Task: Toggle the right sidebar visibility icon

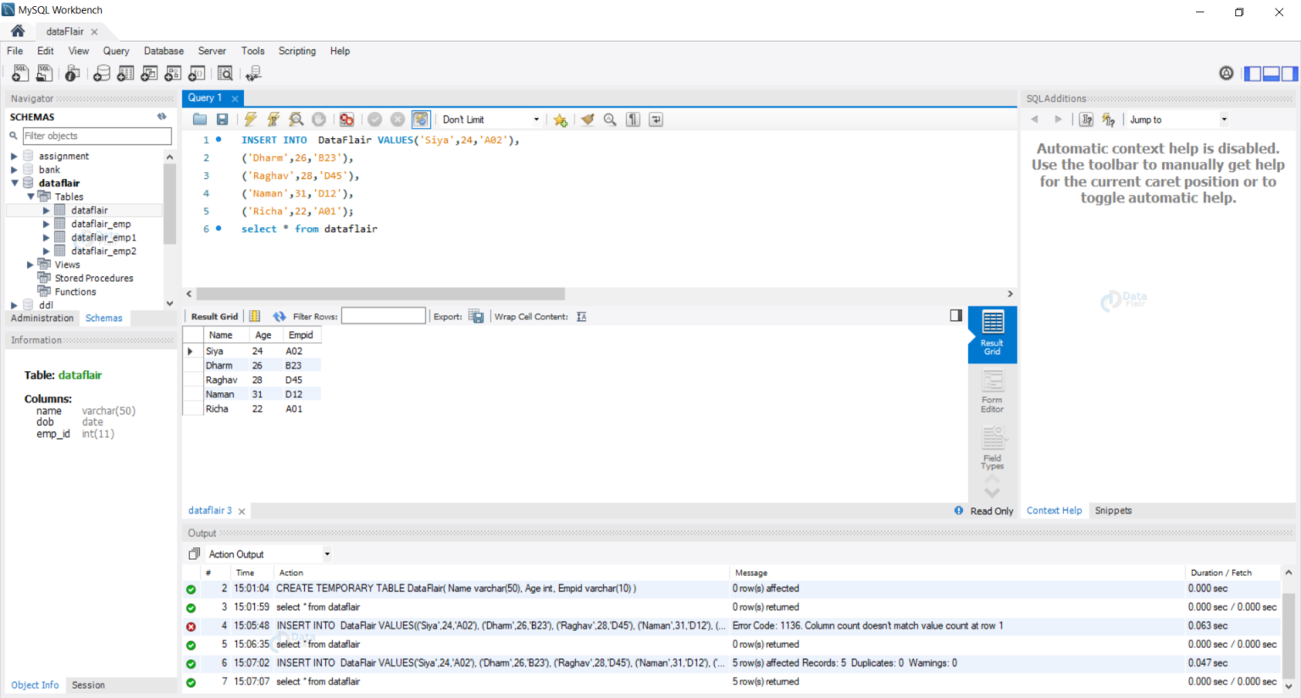Action: pos(1289,74)
